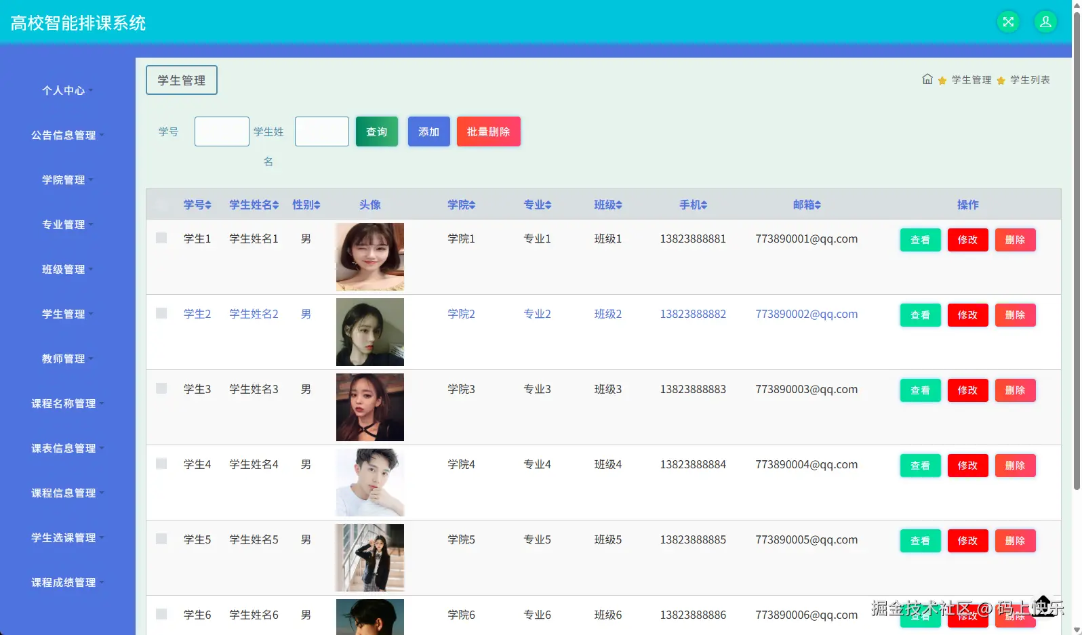This screenshot has height=635, width=1082.
Task: Open 学生选课管理 in sidebar
Action: [67, 537]
